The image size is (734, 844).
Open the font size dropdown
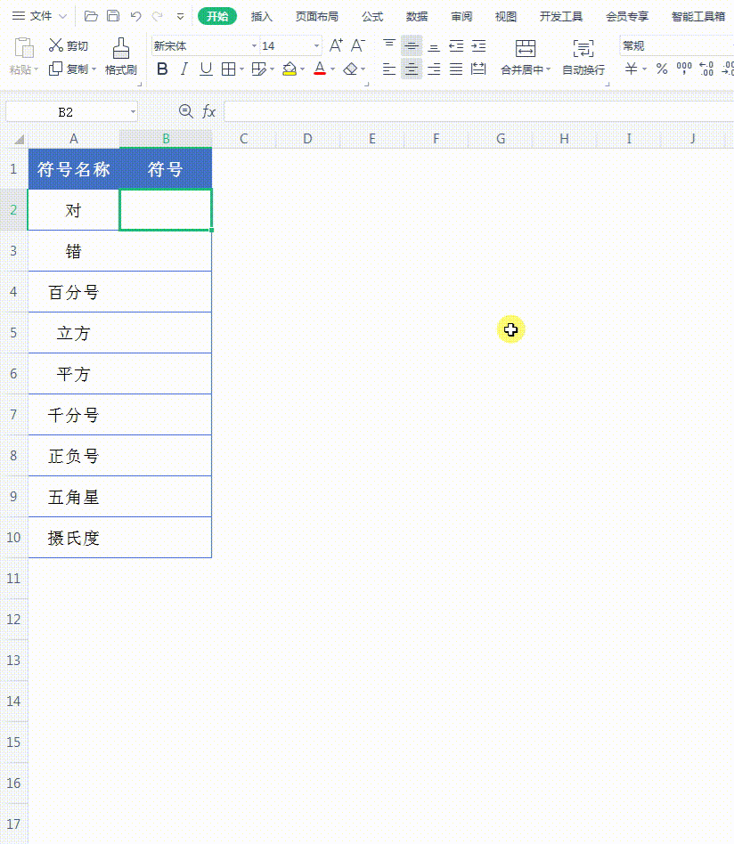314,45
